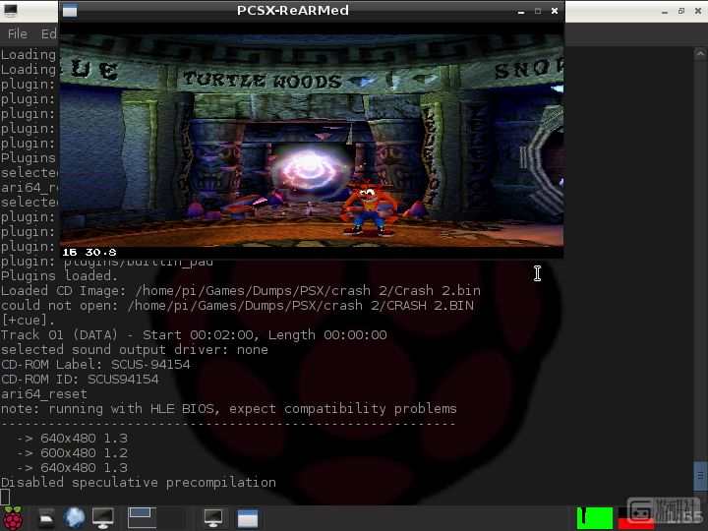708x531 pixels.
Task: Open the Raspberry Pi main menu
Action: point(13,518)
